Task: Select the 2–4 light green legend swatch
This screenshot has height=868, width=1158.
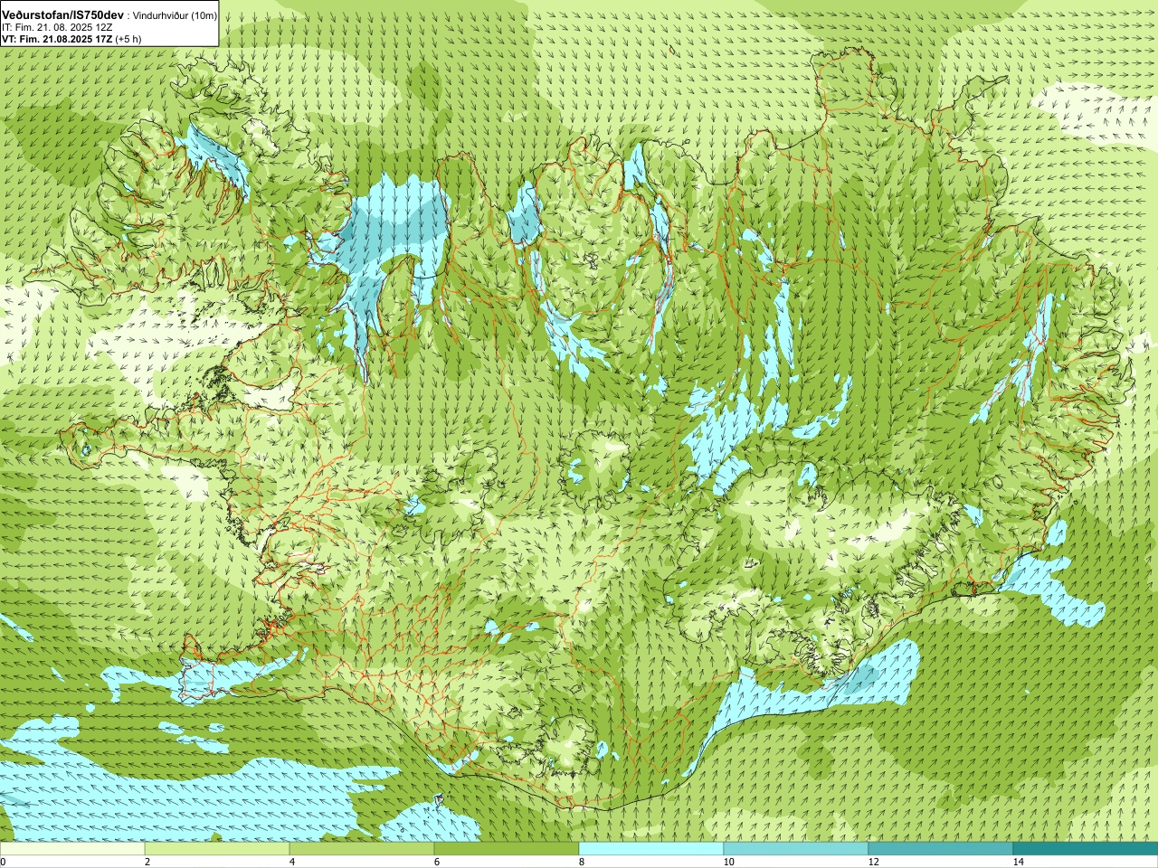Action: coord(217,849)
